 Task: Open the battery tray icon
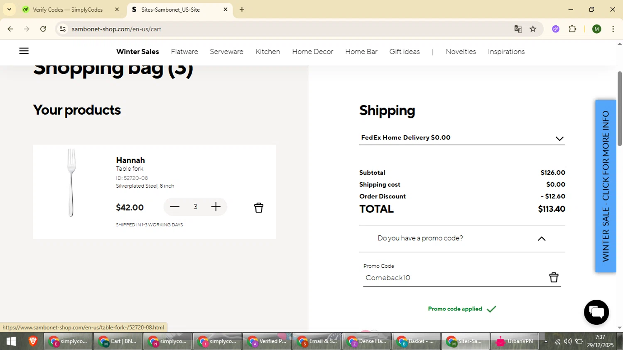click(579, 341)
